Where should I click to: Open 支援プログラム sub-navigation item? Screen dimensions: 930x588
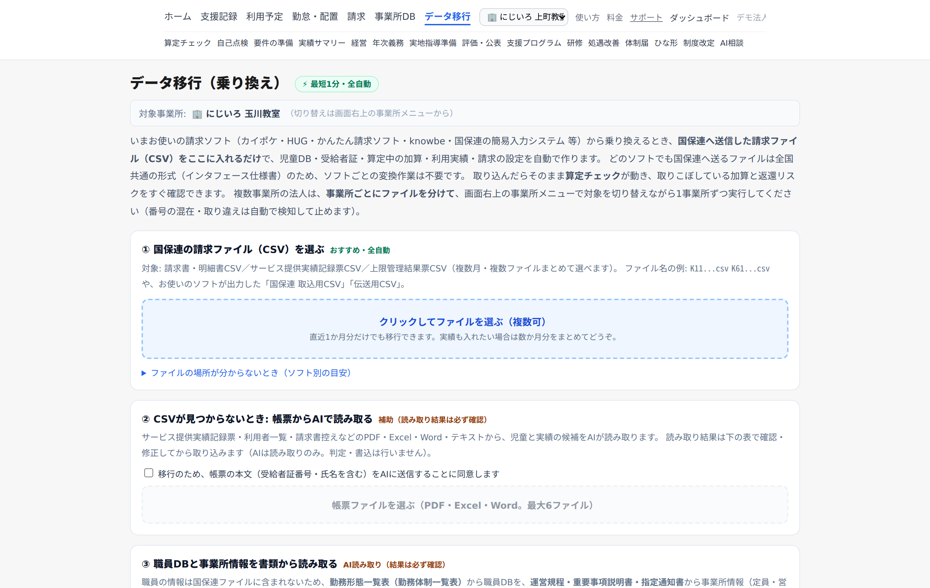click(534, 43)
